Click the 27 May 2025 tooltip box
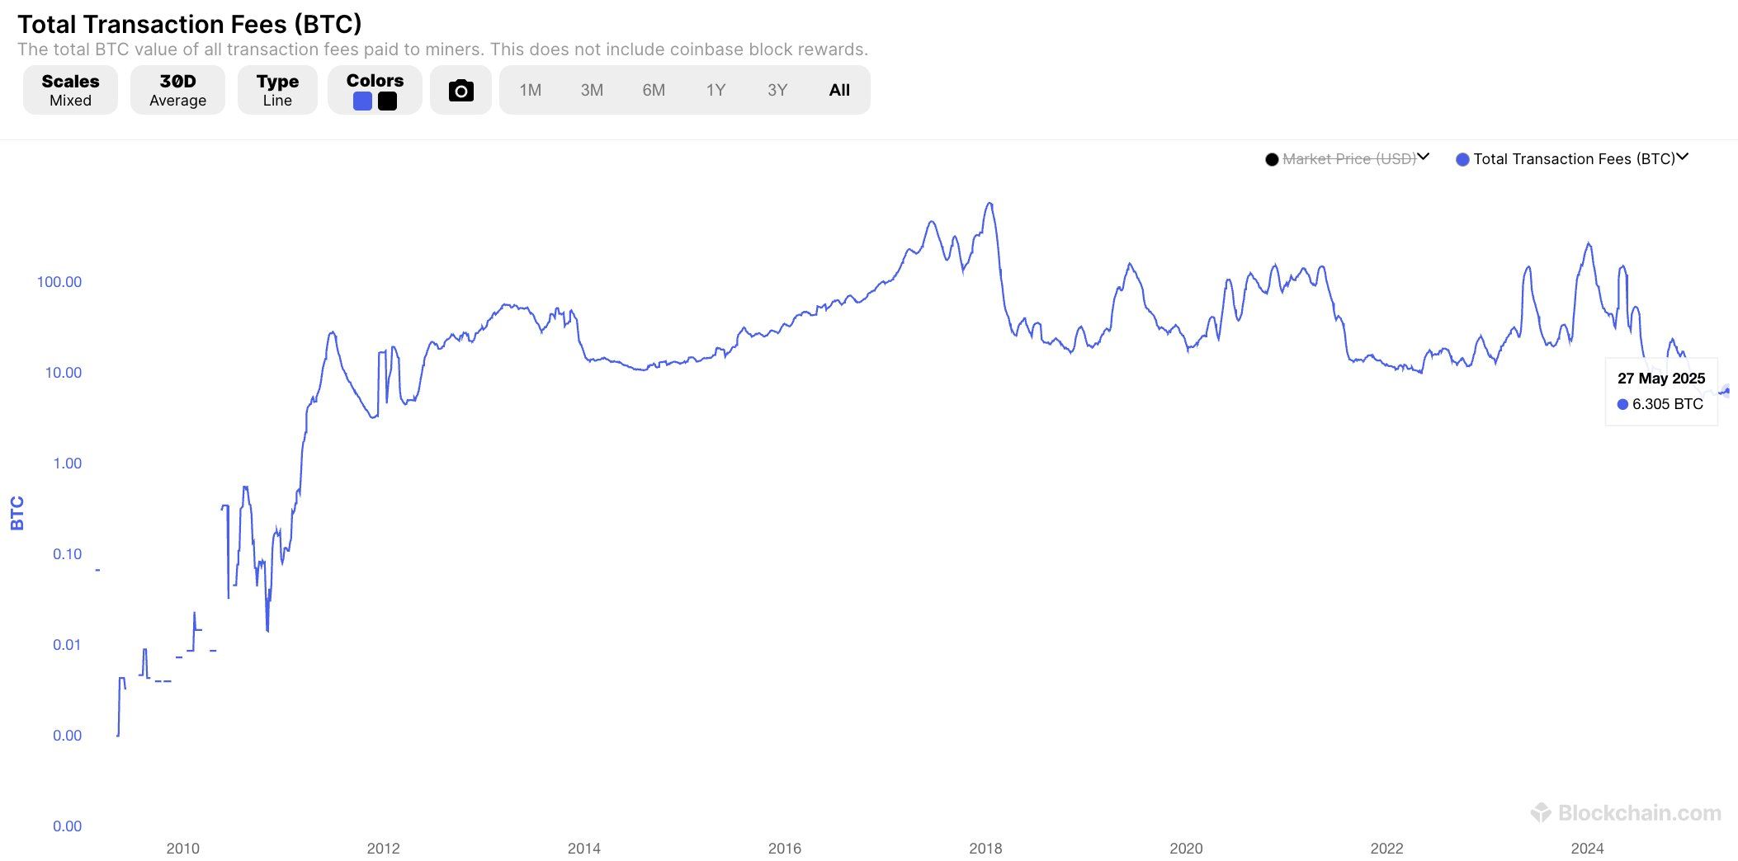The height and width of the screenshot is (861, 1738). (1660, 391)
